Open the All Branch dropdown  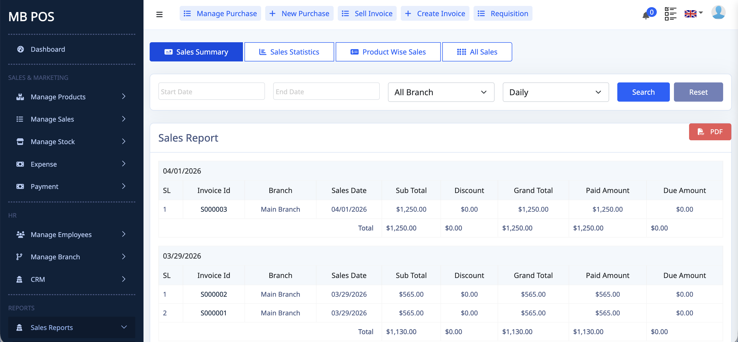441,92
